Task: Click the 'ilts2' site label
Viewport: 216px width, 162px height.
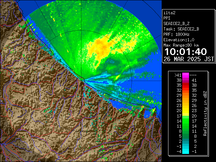Action: (x=169, y=13)
